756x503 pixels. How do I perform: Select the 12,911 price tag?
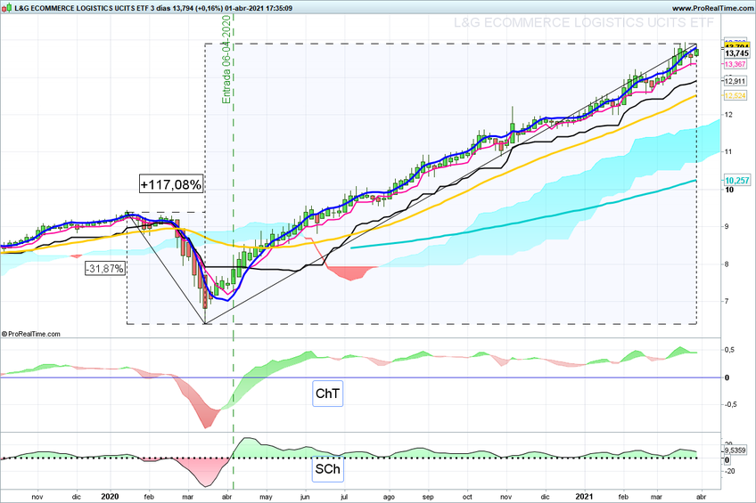click(x=735, y=81)
